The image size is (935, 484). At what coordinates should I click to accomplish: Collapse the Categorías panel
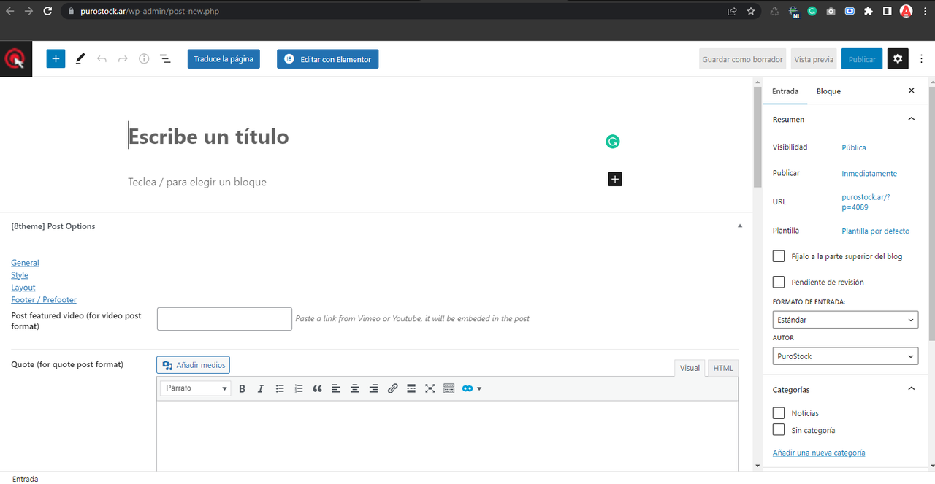pos(911,389)
